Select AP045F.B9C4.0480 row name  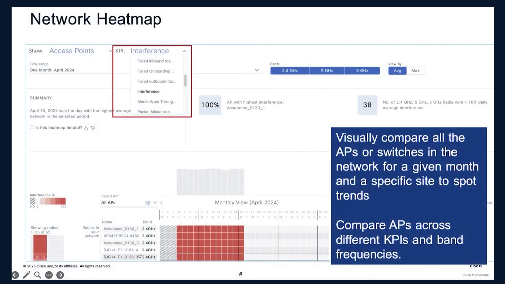pyautogui.click(x=121, y=236)
